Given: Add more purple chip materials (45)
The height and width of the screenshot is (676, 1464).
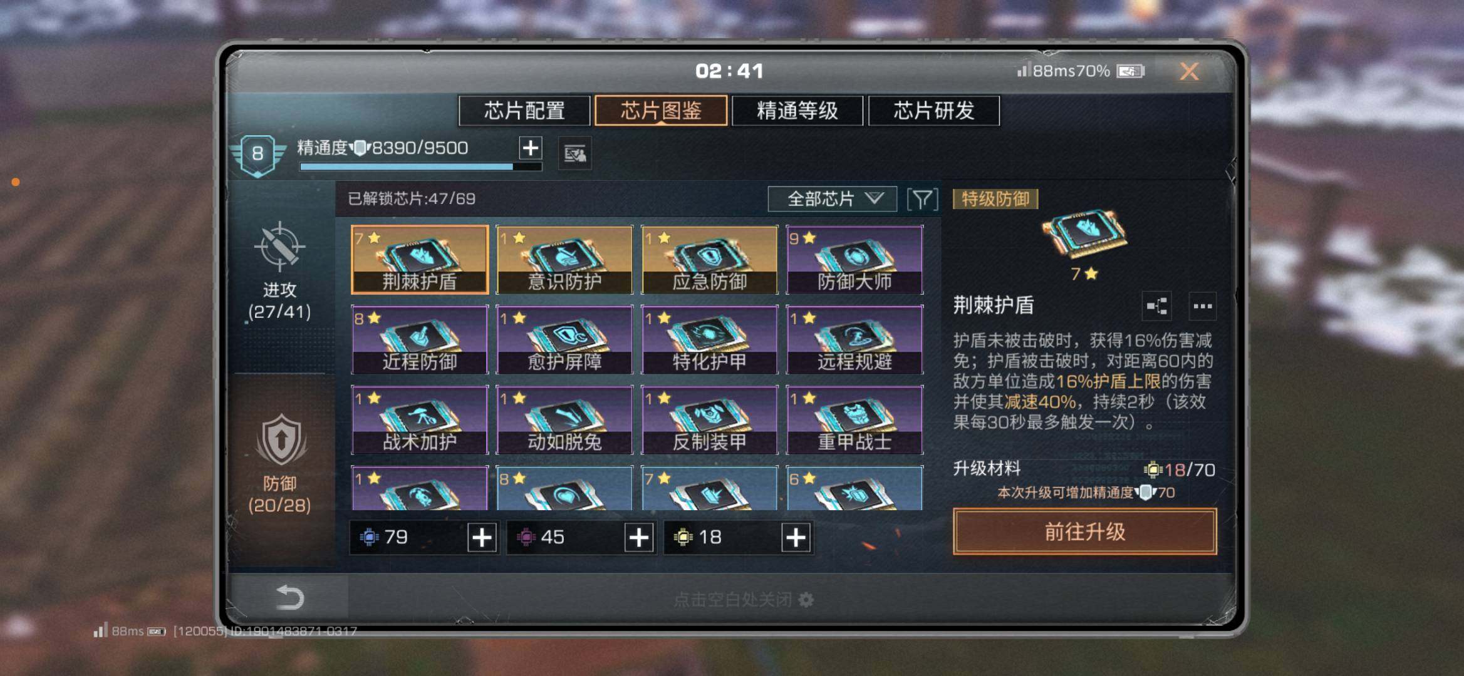Looking at the screenshot, I should [638, 538].
